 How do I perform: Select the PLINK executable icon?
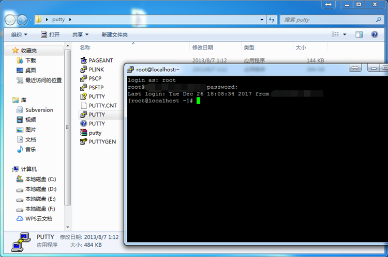(84, 70)
